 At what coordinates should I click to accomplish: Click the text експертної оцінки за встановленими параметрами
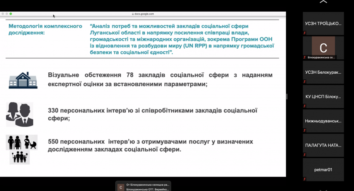[x=127, y=84]
